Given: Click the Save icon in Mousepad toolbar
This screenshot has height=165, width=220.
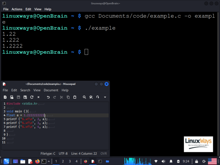Looking at the screenshot, I should 18,97.
